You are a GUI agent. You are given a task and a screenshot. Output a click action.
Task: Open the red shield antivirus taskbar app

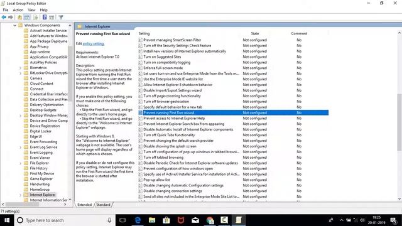(x=181, y=220)
